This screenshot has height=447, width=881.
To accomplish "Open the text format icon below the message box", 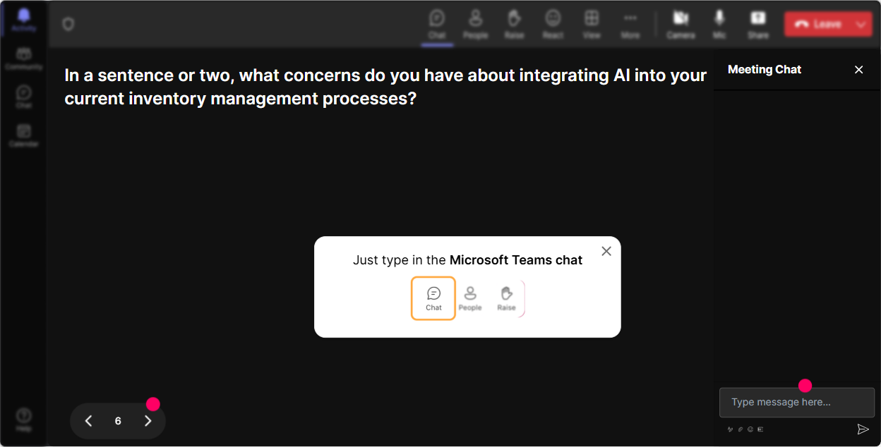I will click(730, 429).
